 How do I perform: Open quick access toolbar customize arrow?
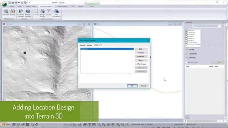coord(30,2)
